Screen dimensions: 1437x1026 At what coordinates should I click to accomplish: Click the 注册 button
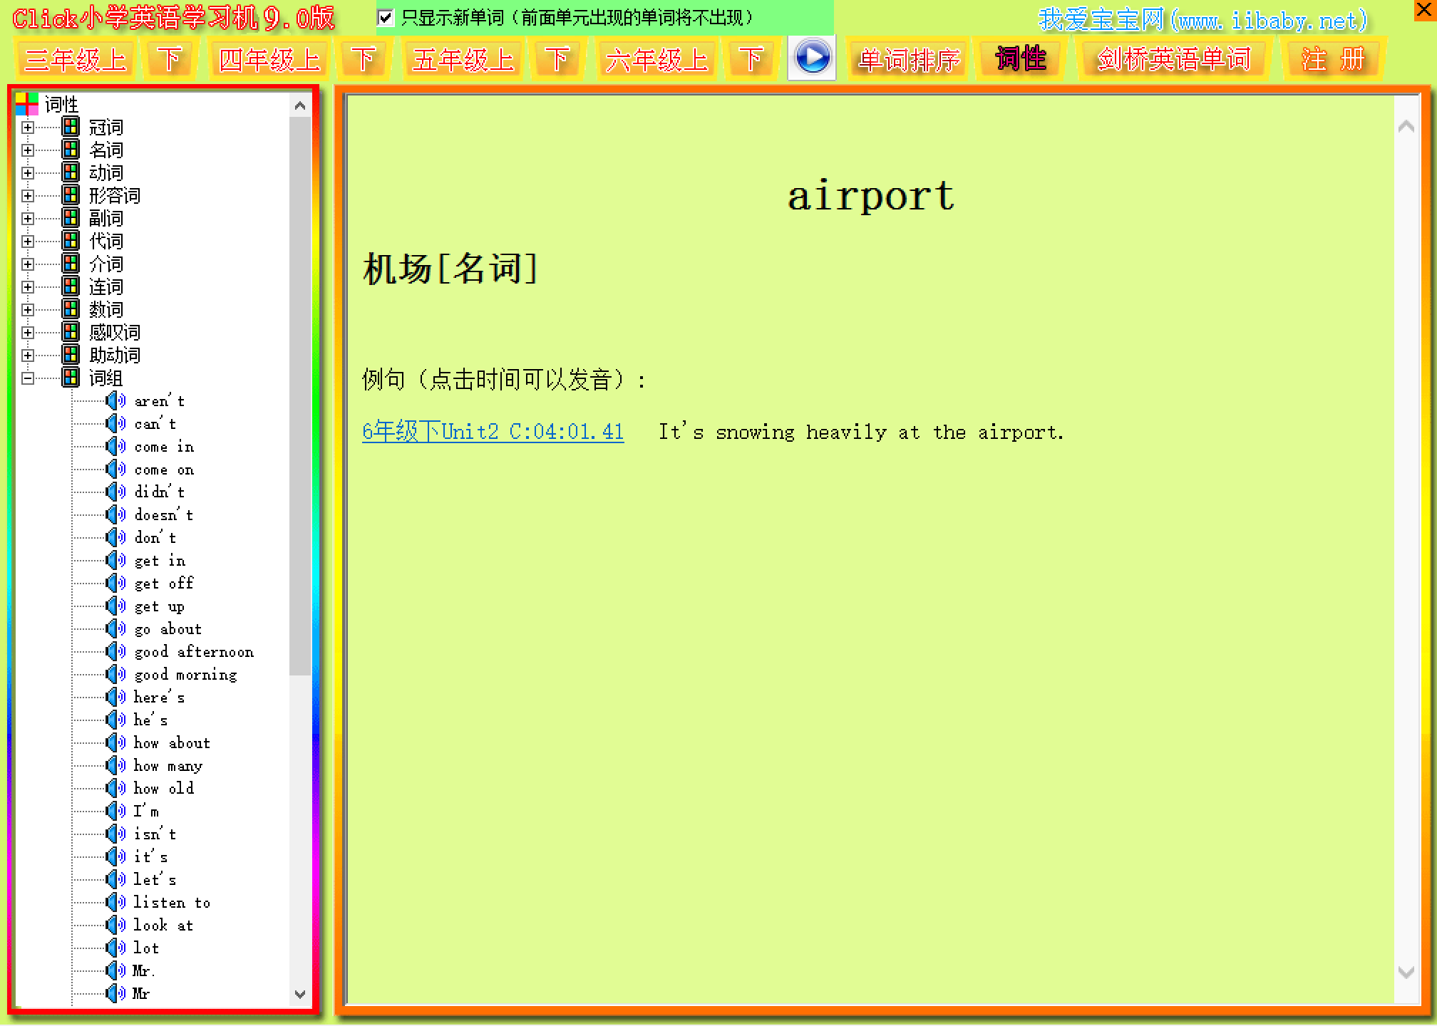click(1332, 59)
